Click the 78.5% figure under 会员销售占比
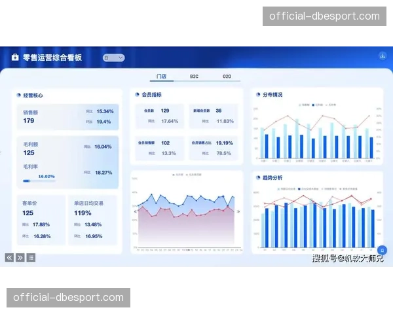Screen dimensions: 393x314 point(223,153)
